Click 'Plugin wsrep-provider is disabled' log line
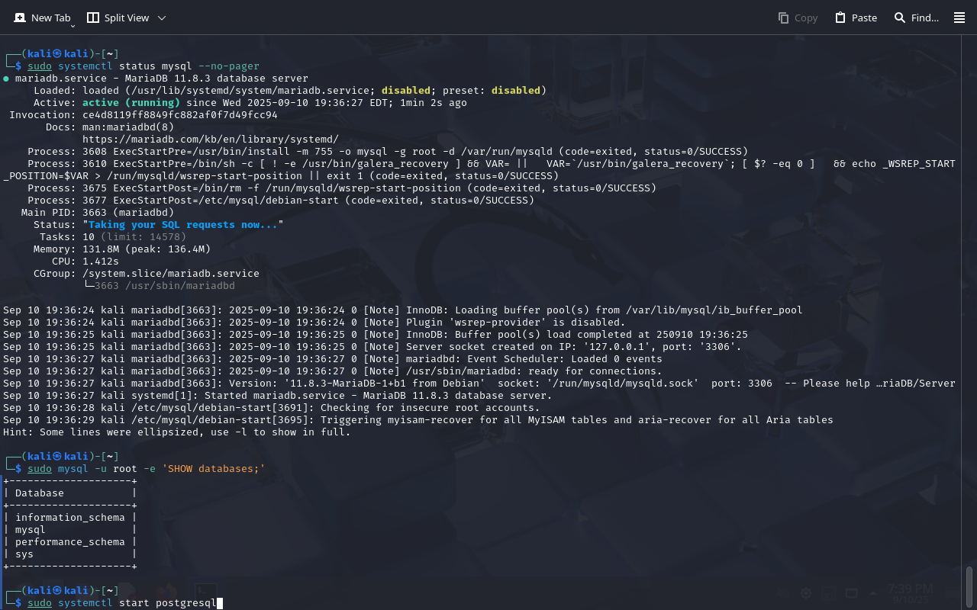This screenshot has width=977, height=610. (314, 322)
